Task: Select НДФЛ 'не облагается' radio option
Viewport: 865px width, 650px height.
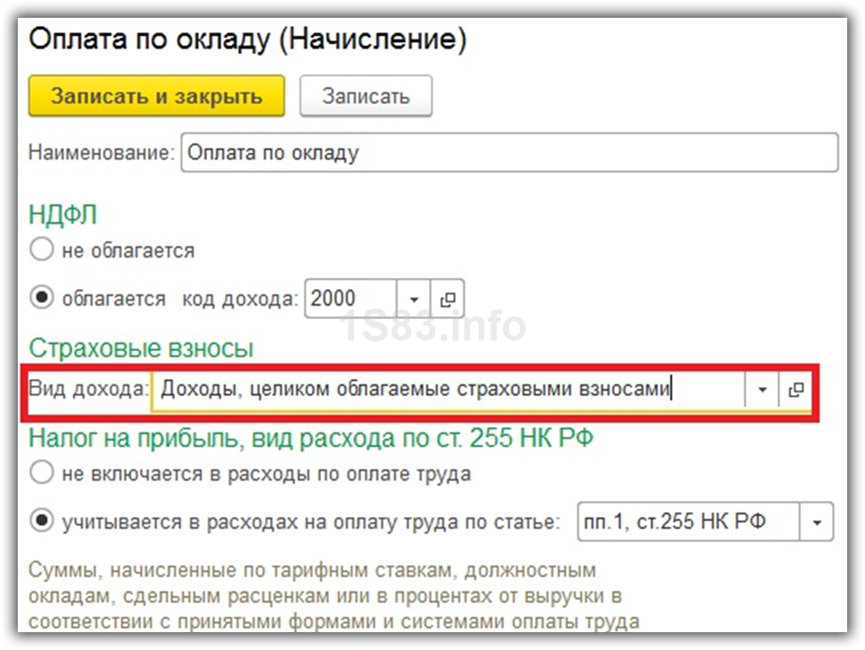Action: click(42, 251)
